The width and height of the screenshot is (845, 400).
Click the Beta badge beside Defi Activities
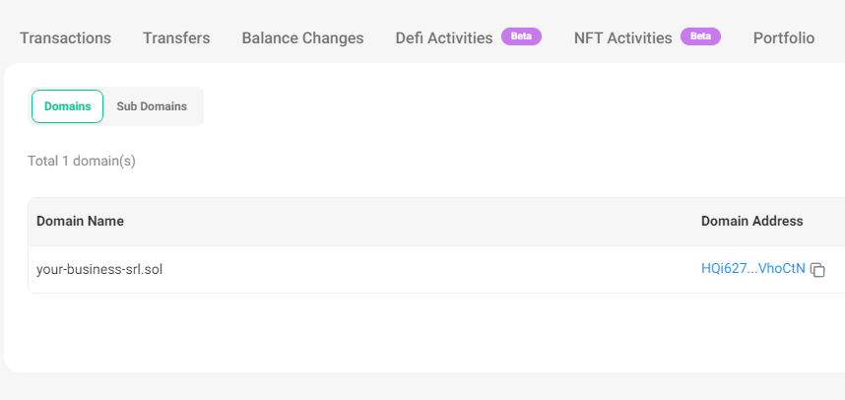[x=521, y=36]
